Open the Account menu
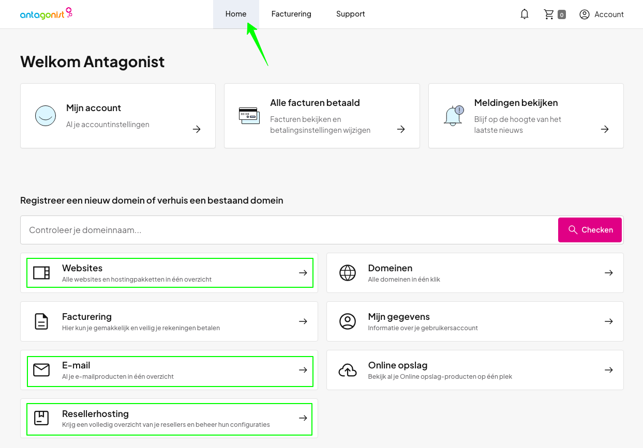Viewport: 643px width, 448px height. pyautogui.click(x=602, y=14)
